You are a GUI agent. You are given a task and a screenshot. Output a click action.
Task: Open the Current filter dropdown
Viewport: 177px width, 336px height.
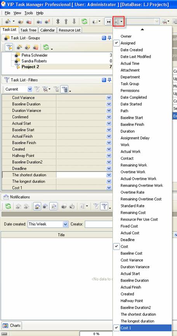pos(30,89)
